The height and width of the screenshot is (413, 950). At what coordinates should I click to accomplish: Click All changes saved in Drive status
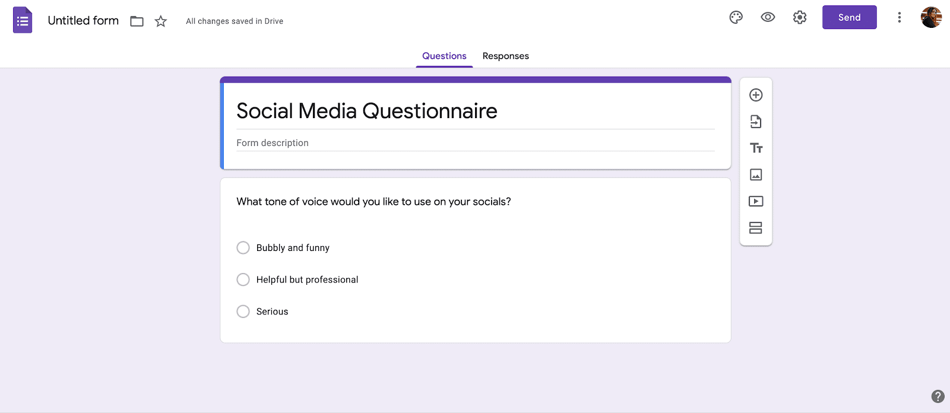[235, 21]
